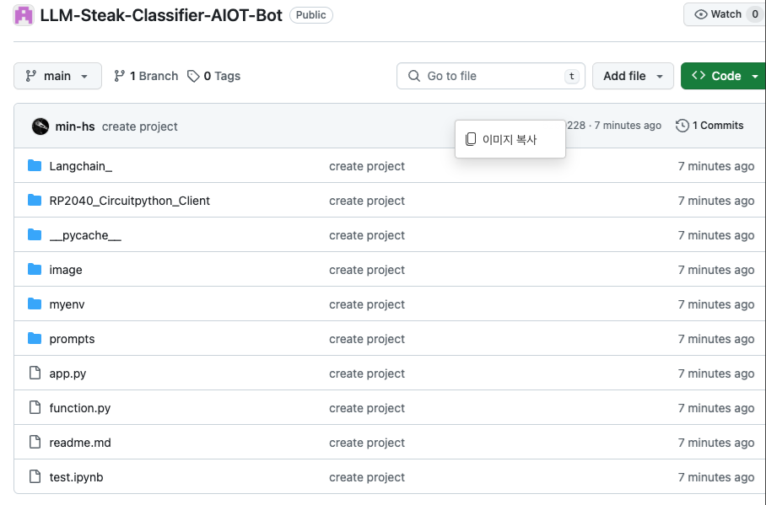Click the min-hs profile avatar
Screen dimensions: 766x505
click(40, 126)
